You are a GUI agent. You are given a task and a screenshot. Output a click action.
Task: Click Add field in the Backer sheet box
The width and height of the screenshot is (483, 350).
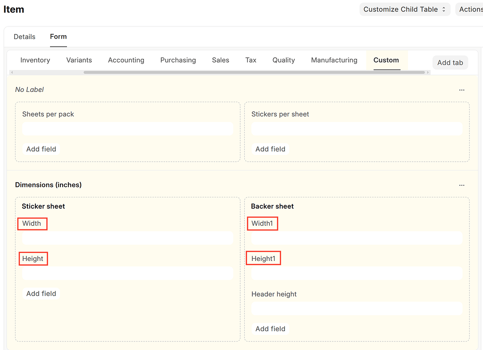pos(270,328)
